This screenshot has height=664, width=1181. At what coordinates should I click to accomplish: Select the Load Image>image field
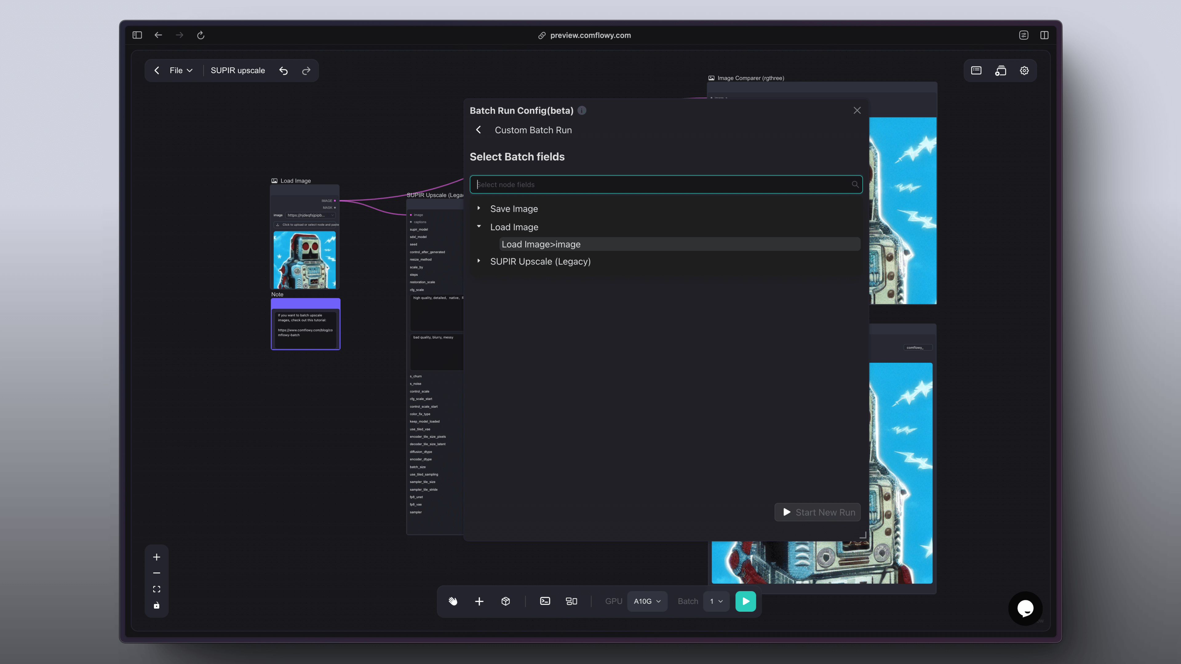pyautogui.click(x=679, y=244)
